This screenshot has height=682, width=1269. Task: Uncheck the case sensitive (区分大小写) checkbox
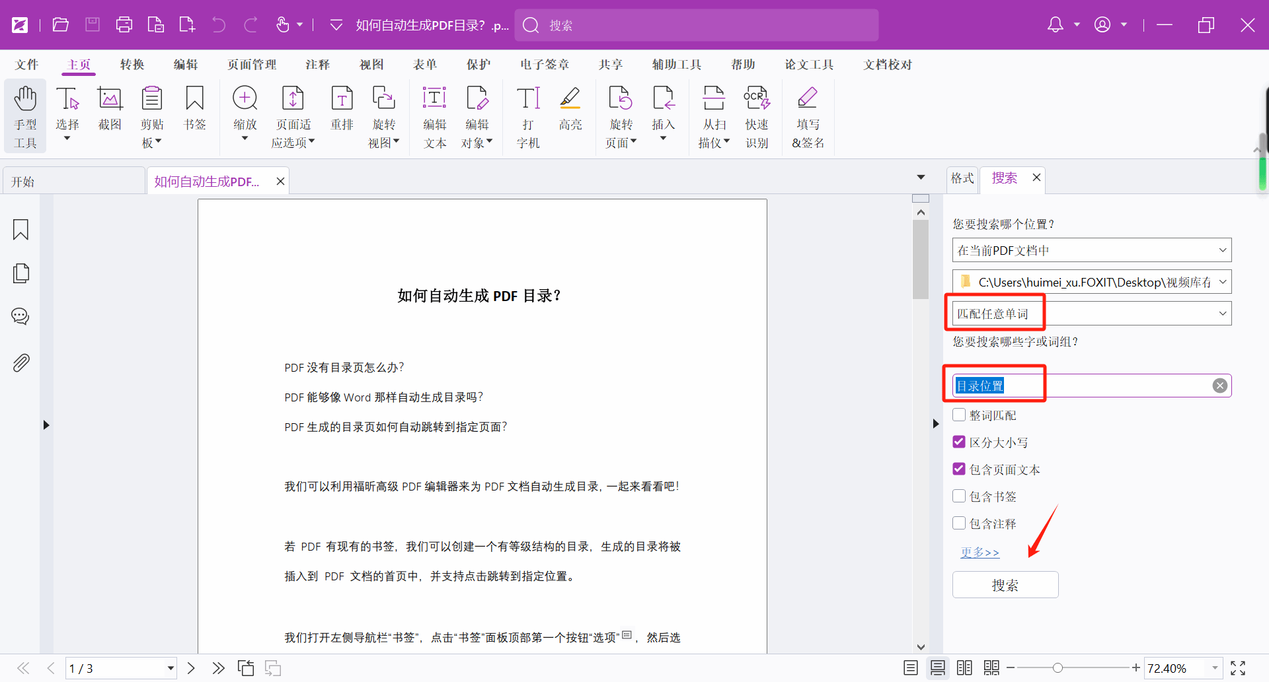(x=959, y=442)
